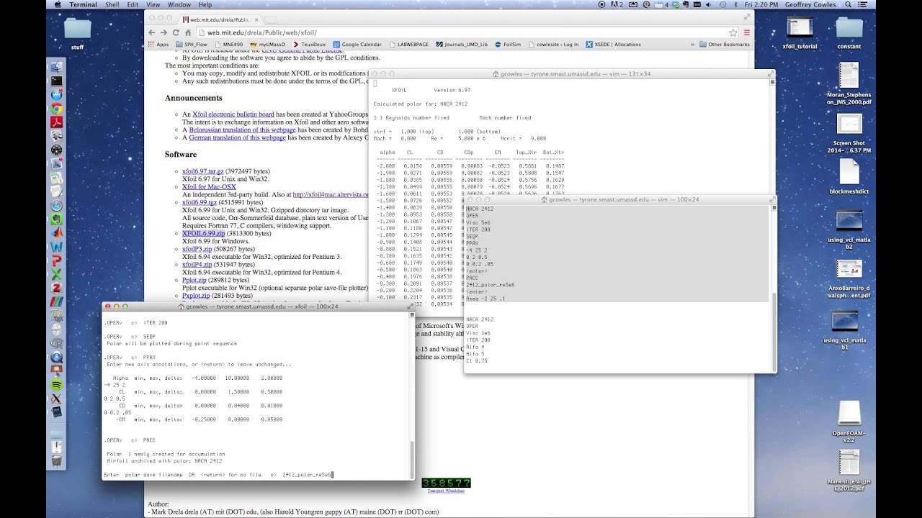Open the Other Bookmarks folder
Viewport: 922px width, 518px height.
pyautogui.click(x=725, y=45)
